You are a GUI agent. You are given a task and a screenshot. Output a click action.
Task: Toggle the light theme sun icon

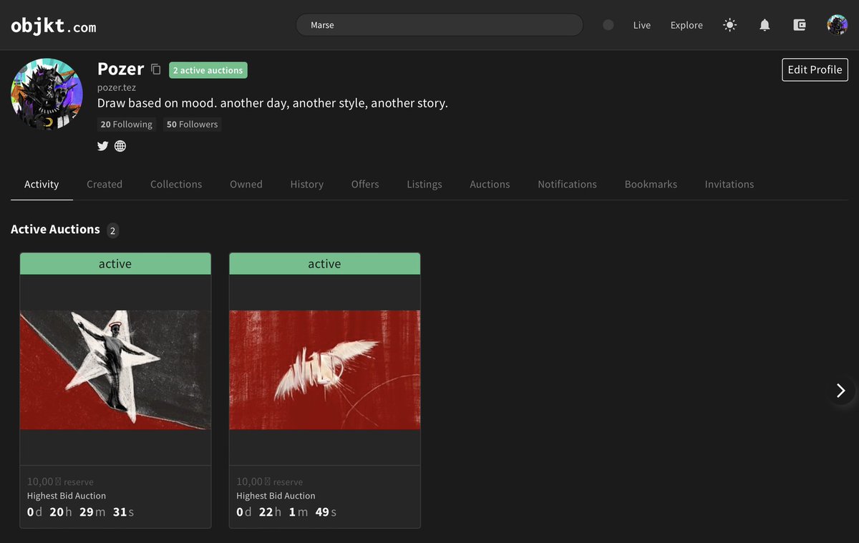point(729,25)
